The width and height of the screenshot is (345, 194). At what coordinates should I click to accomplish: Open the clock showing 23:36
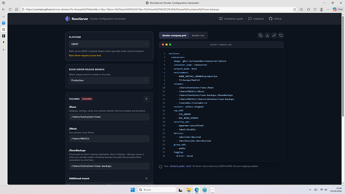click(x=336, y=189)
